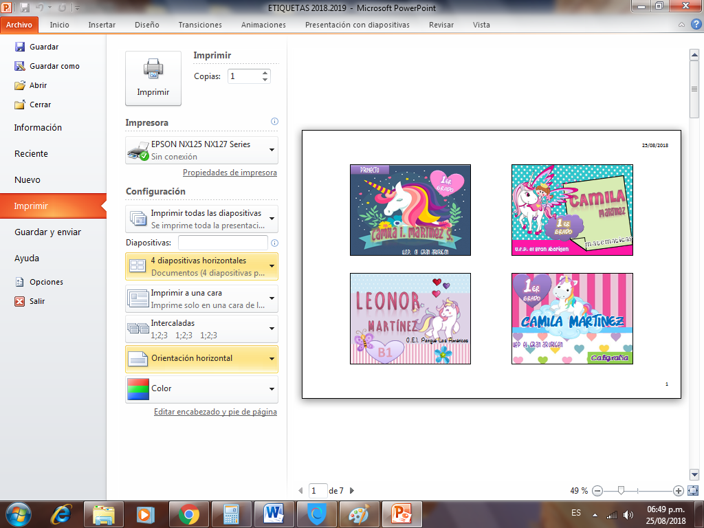Open the Archivo tab
The height and width of the screenshot is (528, 704).
pyautogui.click(x=19, y=25)
